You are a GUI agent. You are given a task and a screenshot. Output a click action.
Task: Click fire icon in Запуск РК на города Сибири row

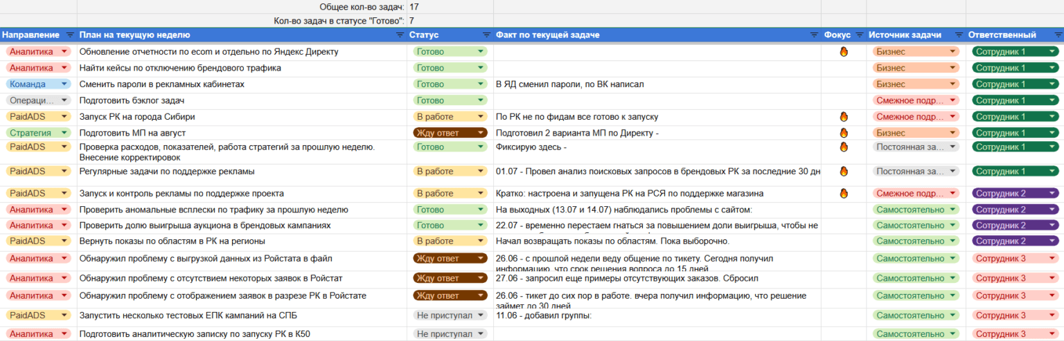[844, 117]
